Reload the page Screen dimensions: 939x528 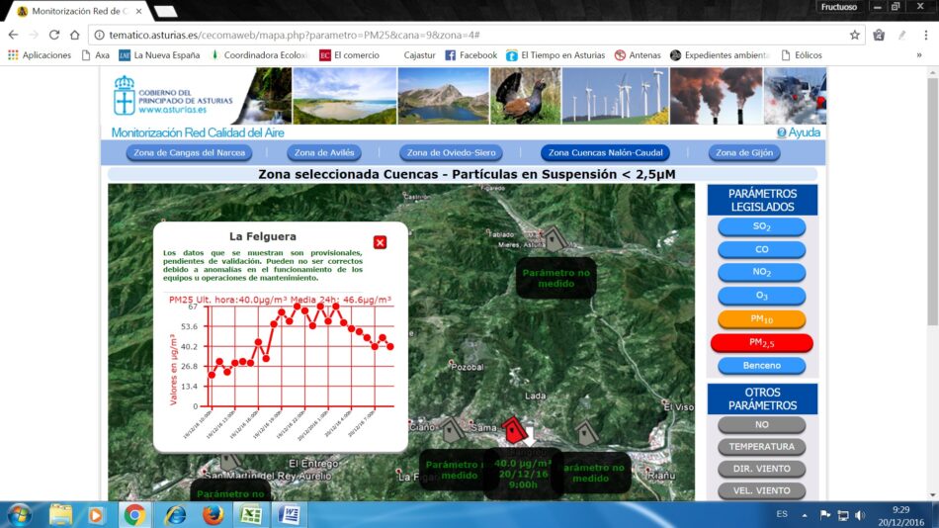pyautogui.click(x=54, y=35)
